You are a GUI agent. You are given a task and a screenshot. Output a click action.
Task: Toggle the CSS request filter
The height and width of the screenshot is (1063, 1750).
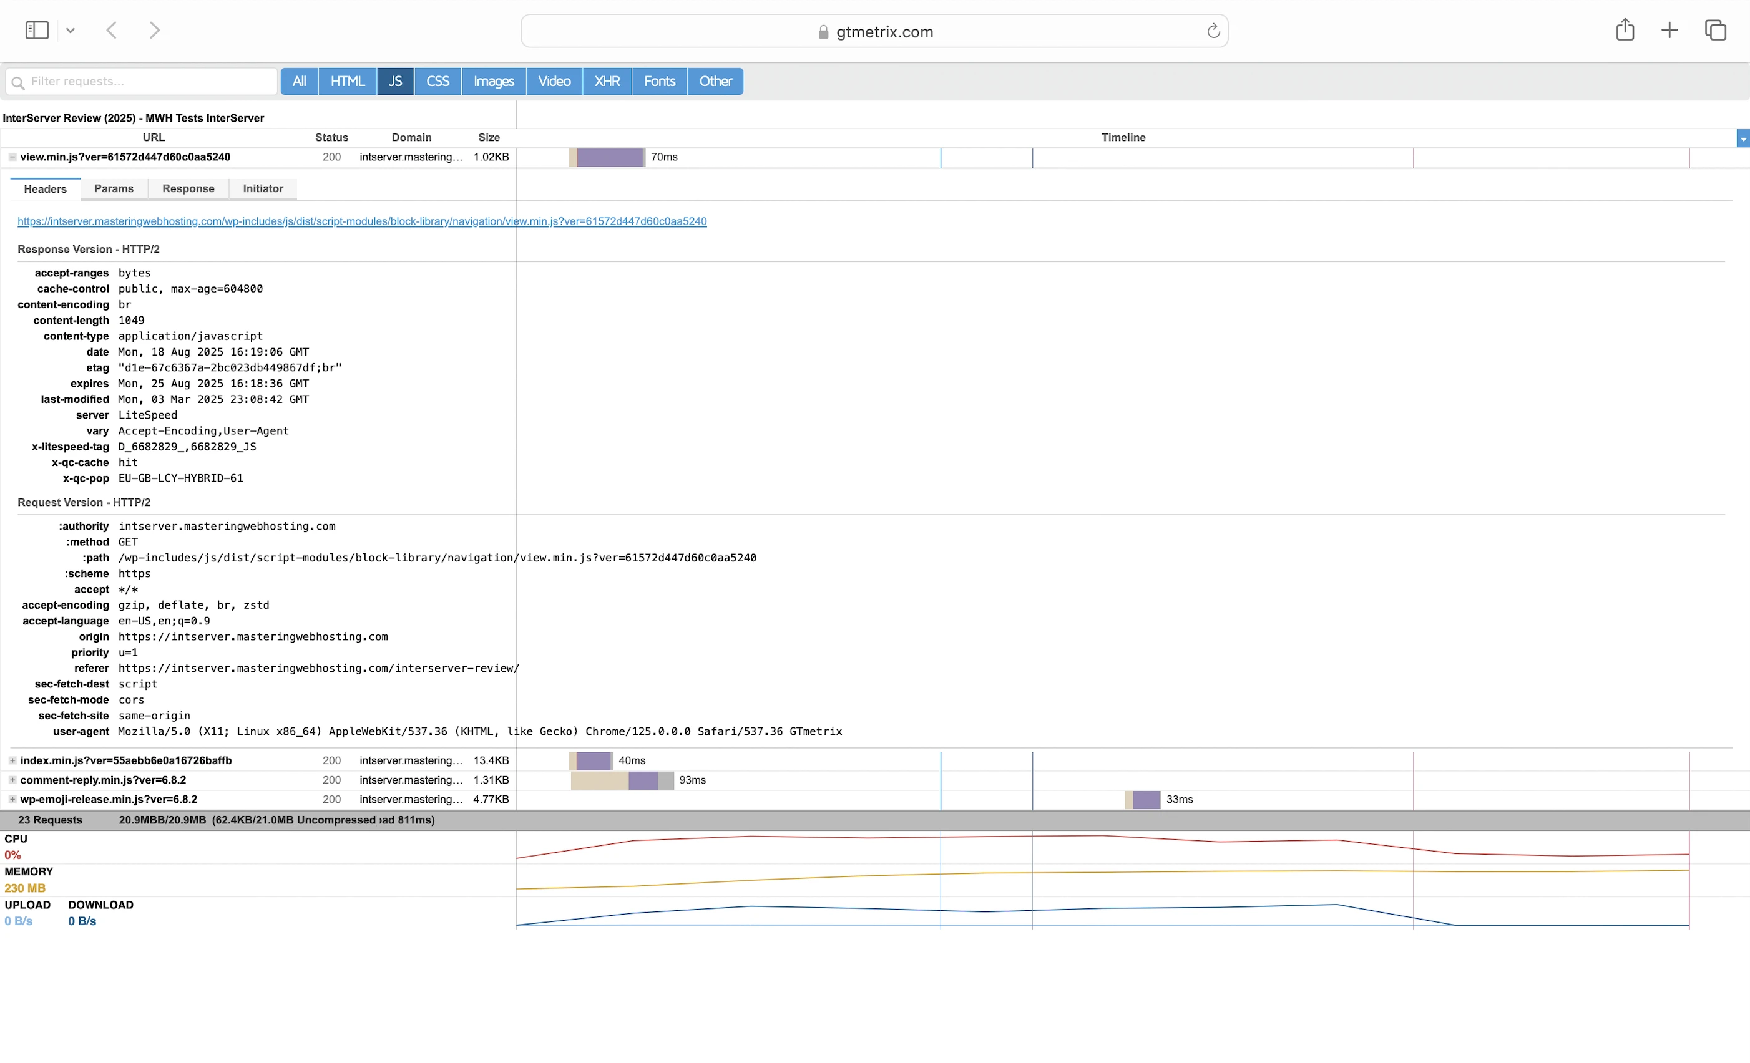pos(438,81)
